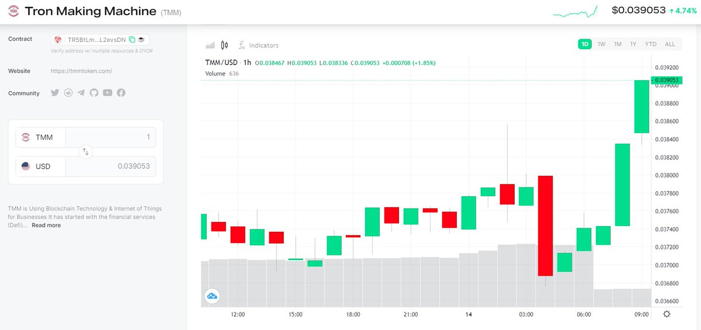
Task: Click the blue cloud chart logo
Action: click(x=211, y=296)
